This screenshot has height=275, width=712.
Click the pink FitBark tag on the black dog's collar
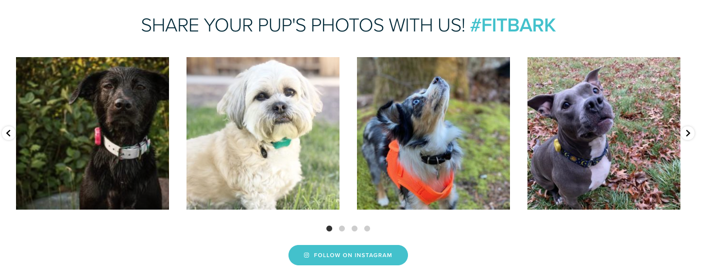[x=98, y=137]
